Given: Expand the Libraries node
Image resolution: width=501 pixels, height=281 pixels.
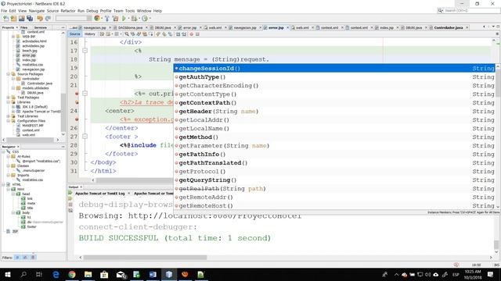Looking at the screenshot, I should point(9,102).
